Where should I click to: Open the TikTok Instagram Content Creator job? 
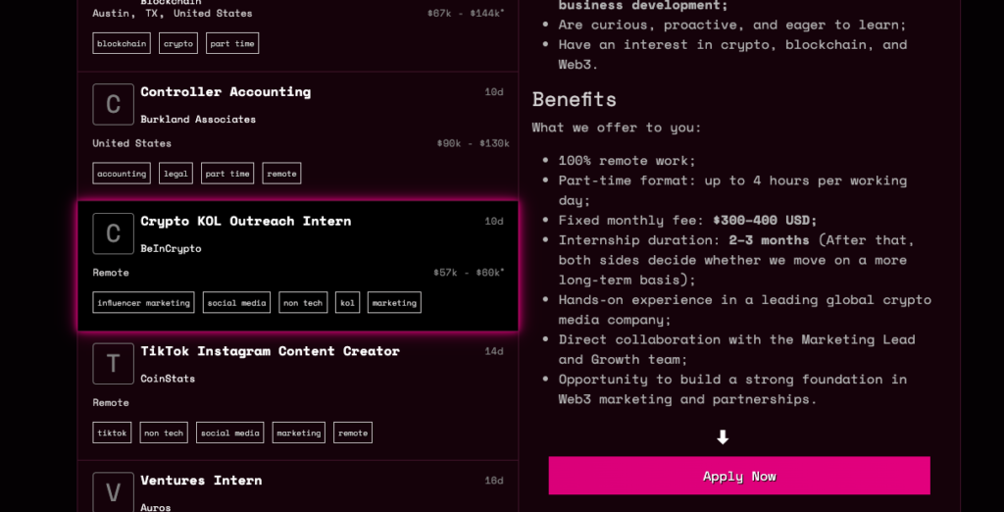270,350
